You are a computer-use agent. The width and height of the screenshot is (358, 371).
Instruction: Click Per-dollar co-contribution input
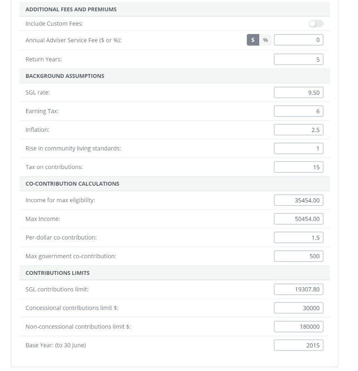coord(298,238)
